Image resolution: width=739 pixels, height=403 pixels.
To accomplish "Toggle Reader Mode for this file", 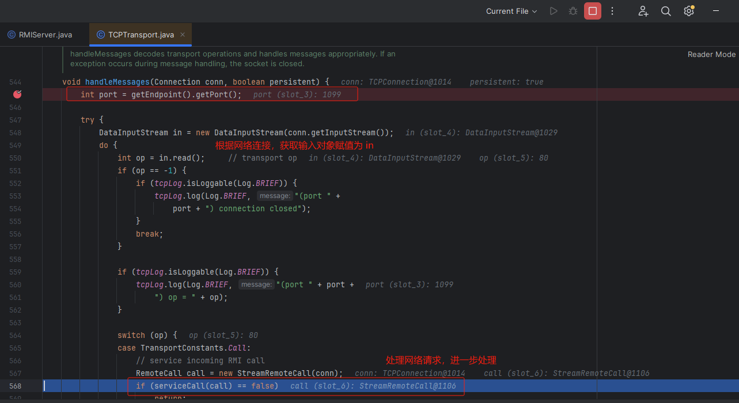I will pos(711,54).
